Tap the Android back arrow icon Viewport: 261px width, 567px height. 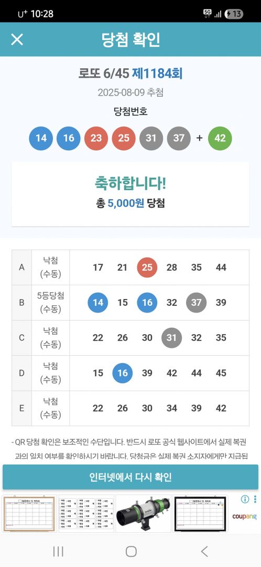pyautogui.click(x=204, y=551)
